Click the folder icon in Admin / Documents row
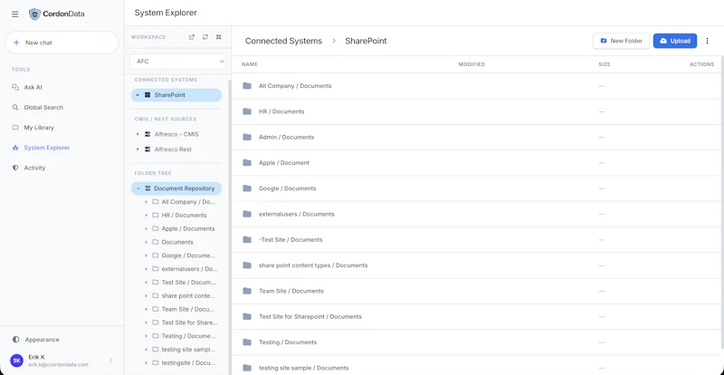 [247, 137]
